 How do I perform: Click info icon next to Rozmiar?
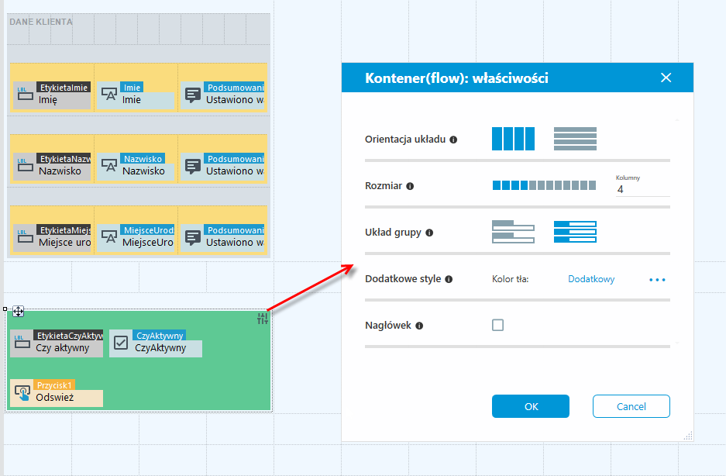(x=410, y=186)
